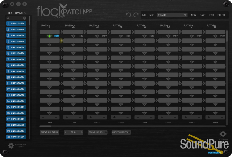The image size is (232, 157).
Task: Go to previous bank arrow
Action: [66, 132]
